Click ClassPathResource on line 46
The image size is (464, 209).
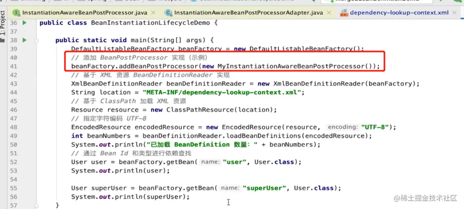coord(200,110)
